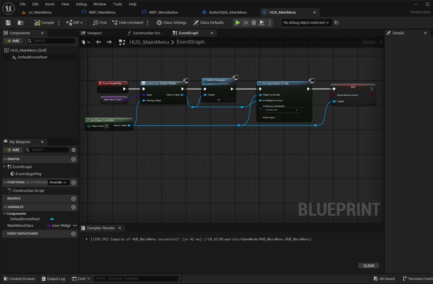Browse to asset in Content Browser icon

point(20,23)
